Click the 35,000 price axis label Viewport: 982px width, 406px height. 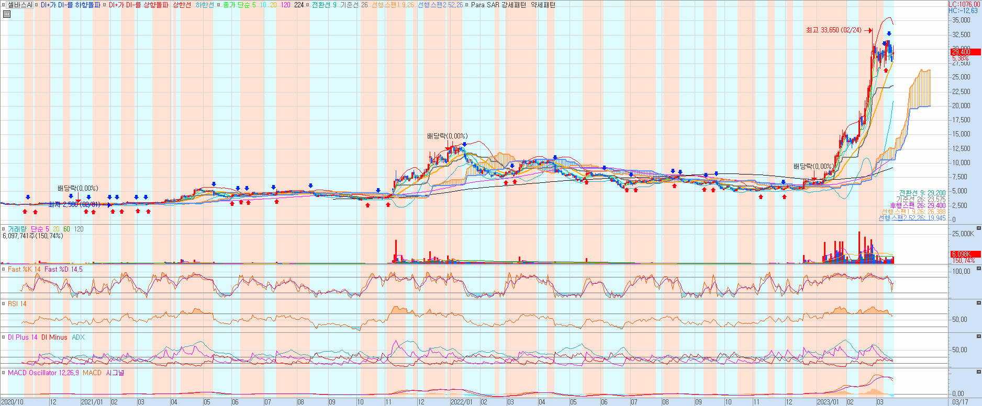click(x=961, y=20)
